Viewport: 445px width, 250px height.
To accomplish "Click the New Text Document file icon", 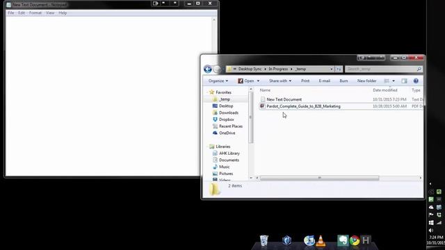I will coord(263,99).
